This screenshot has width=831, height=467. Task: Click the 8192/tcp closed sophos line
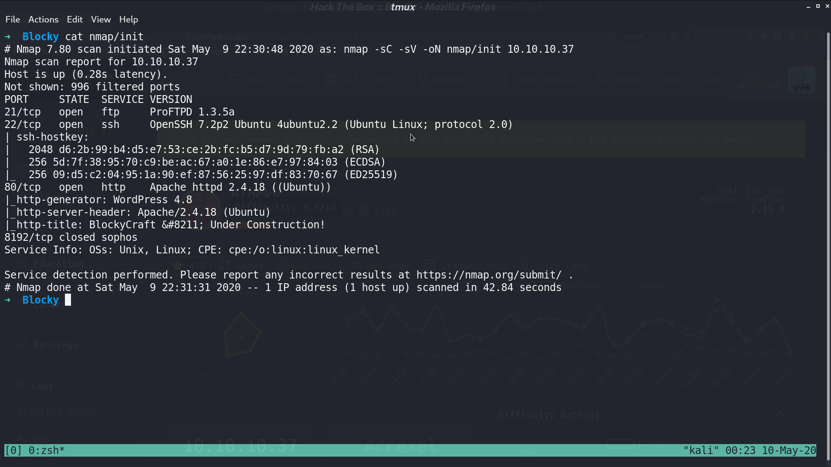[71, 237]
